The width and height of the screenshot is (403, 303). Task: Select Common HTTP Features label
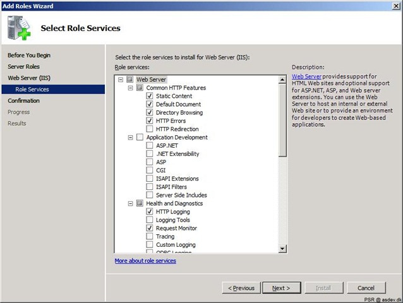(x=176, y=88)
